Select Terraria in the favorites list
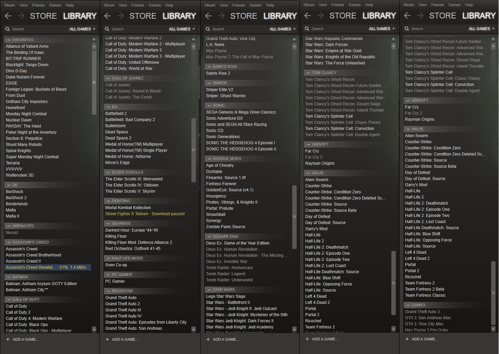The height and width of the screenshot is (354, 499). pos(13,163)
